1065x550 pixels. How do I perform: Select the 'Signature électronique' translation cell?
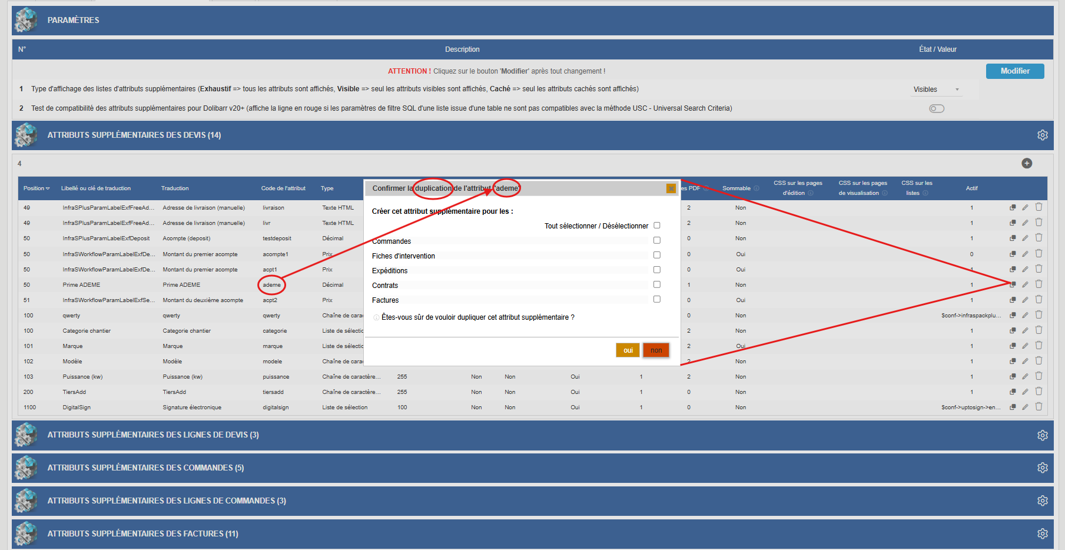(x=192, y=407)
